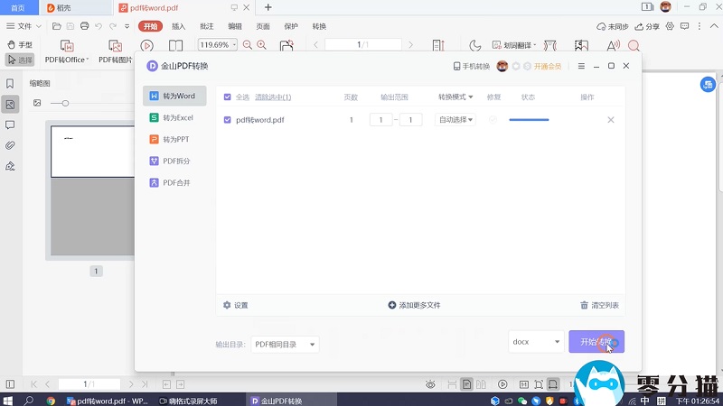Select the Hand tool
Image resolution: width=723 pixels, height=406 pixels.
click(20, 44)
